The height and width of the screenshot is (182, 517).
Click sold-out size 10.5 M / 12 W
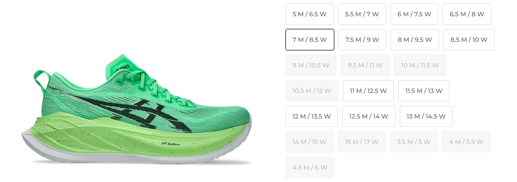312,91
